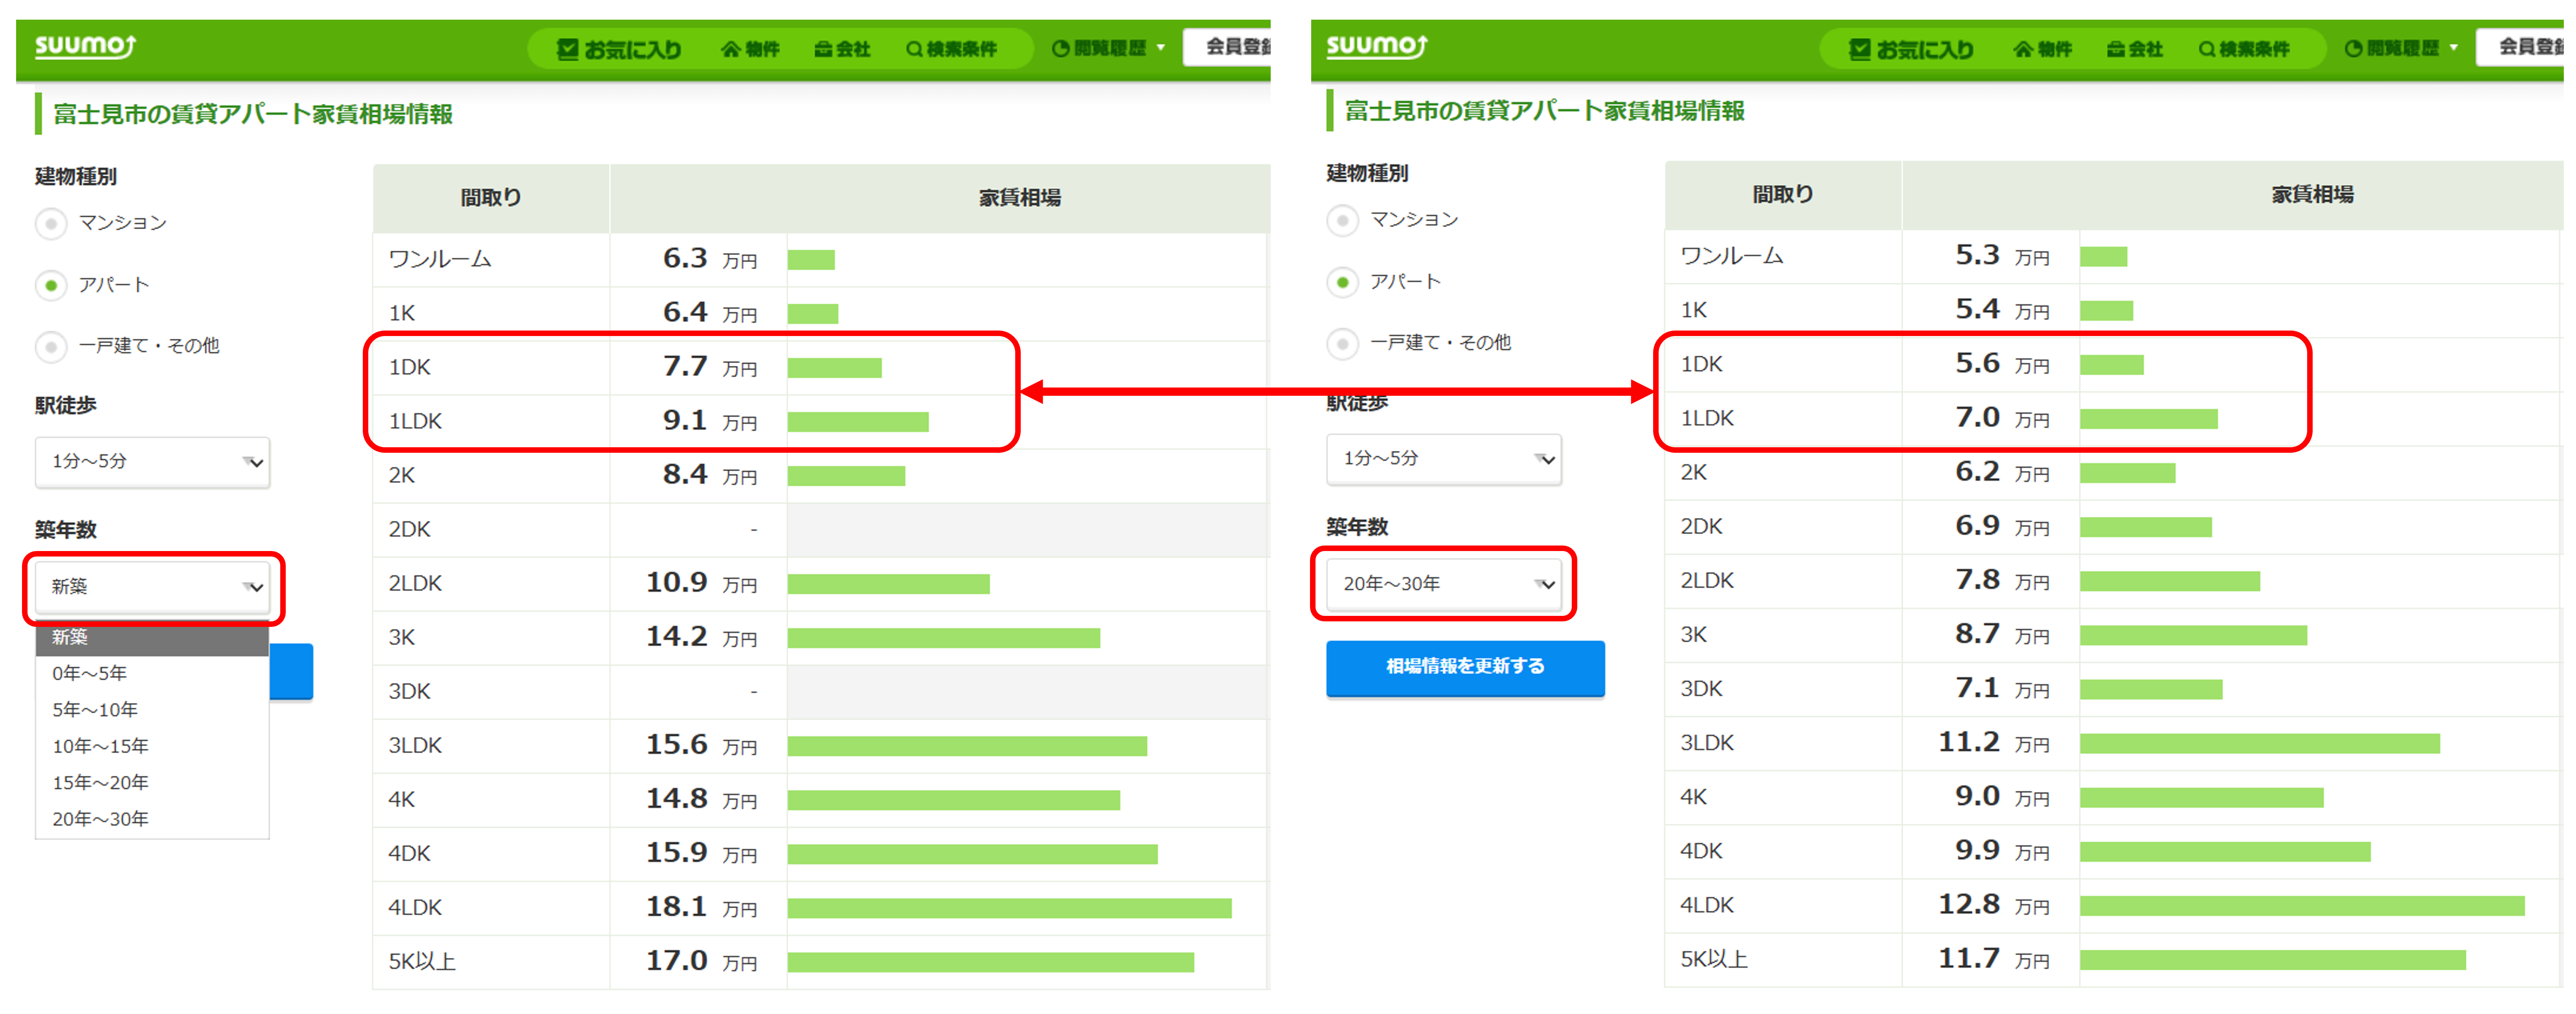
Task: Click the 1DK row label in the left table
Action: (x=410, y=368)
